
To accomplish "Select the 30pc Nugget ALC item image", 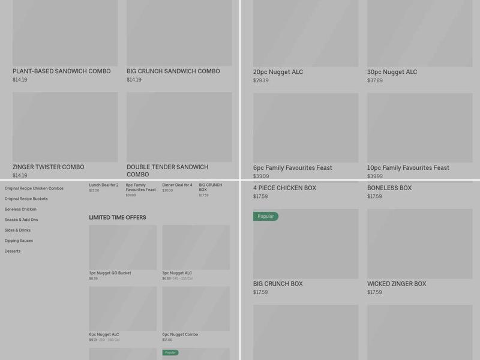I will (419, 33).
